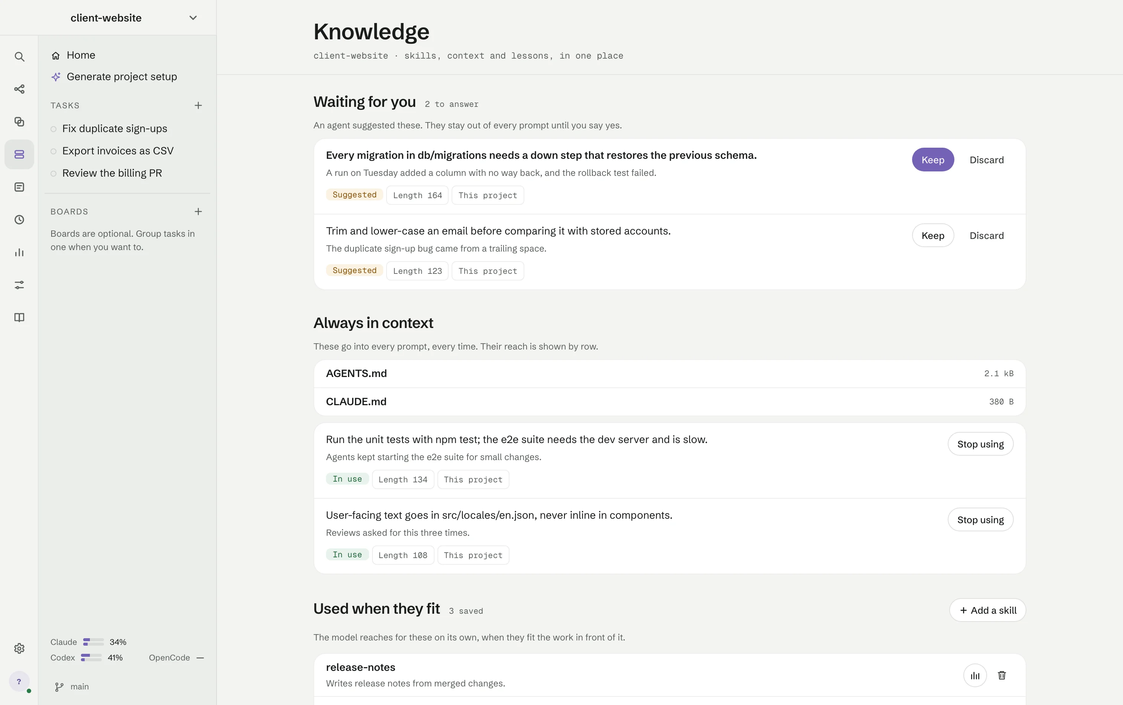Click the git branch icon next to main

click(x=59, y=687)
